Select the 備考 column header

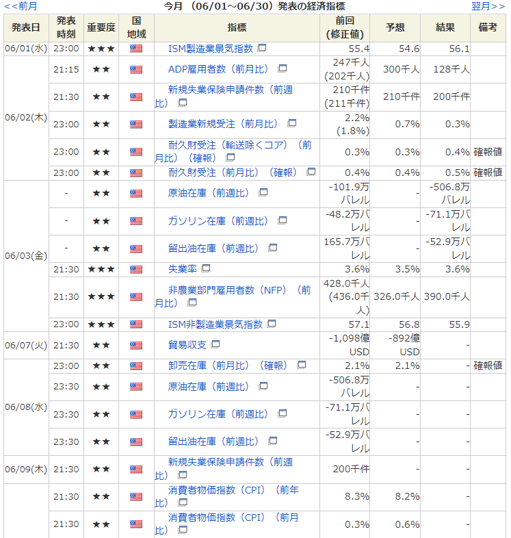tap(488, 28)
